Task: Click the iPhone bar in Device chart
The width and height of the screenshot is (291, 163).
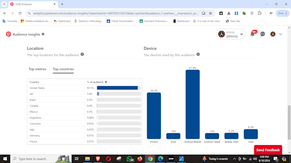Action: click(154, 116)
